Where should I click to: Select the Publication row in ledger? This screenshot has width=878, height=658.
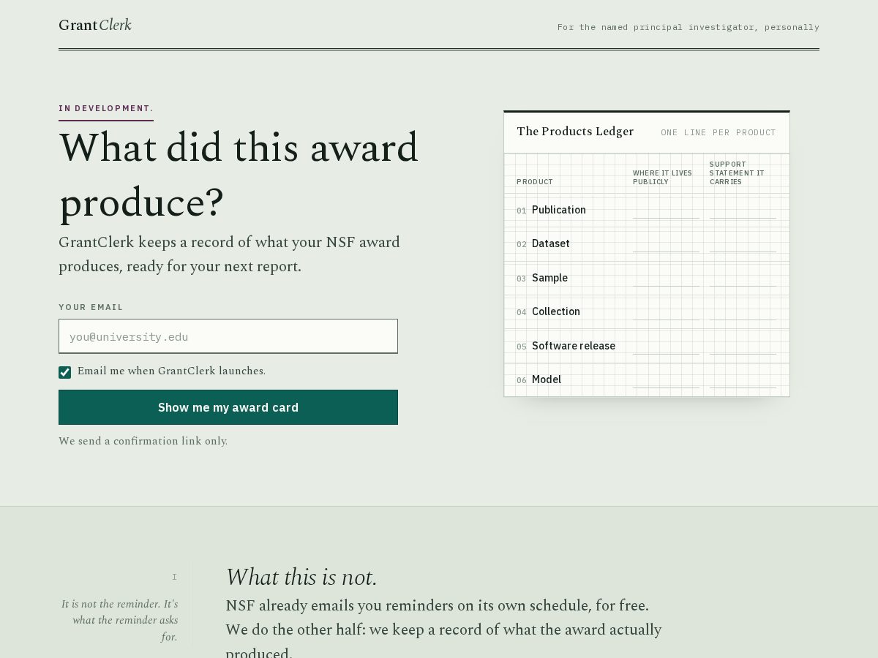pyautogui.click(x=646, y=210)
